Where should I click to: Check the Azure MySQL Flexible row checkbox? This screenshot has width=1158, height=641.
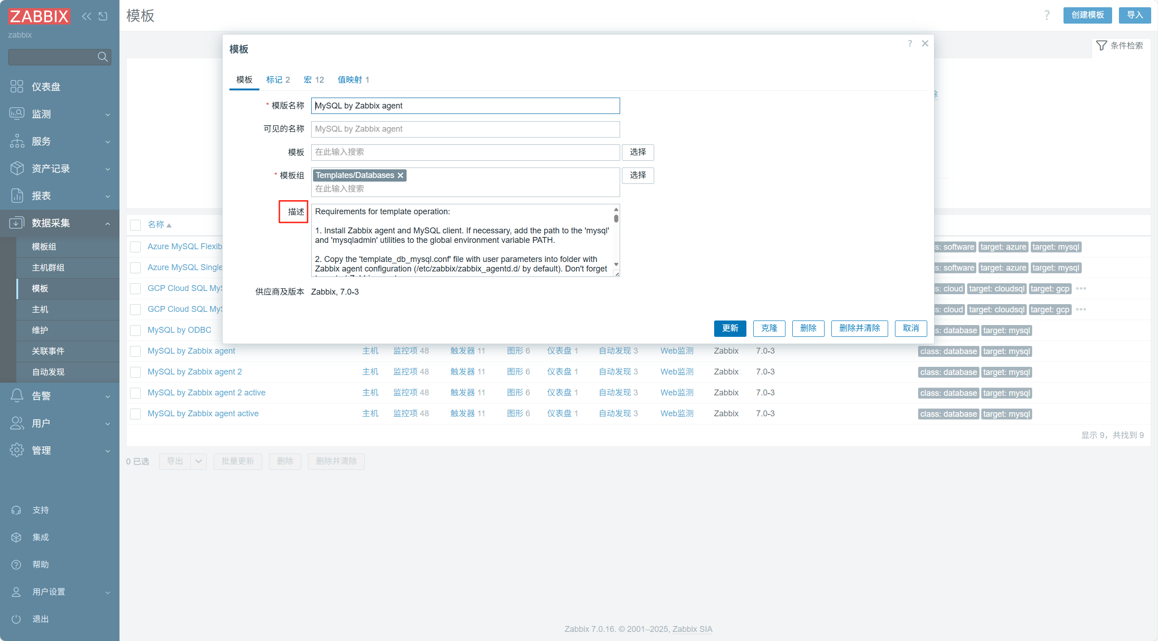pos(135,247)
